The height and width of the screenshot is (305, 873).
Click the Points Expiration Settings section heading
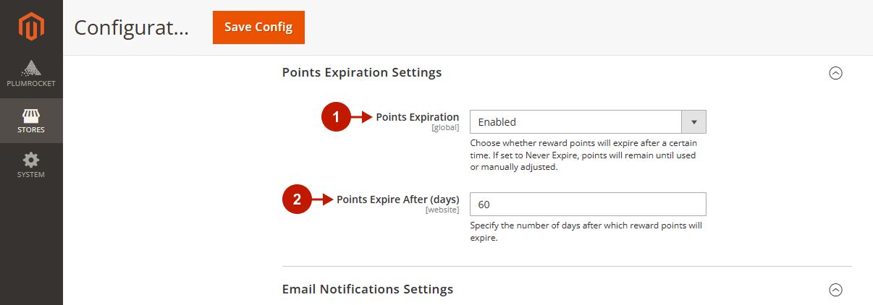click(x=361, y=72)
